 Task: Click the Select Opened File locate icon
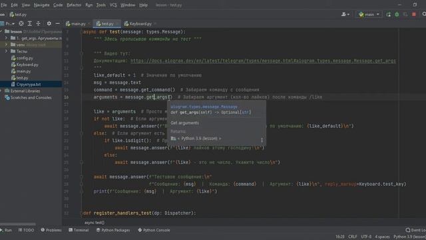21,24
